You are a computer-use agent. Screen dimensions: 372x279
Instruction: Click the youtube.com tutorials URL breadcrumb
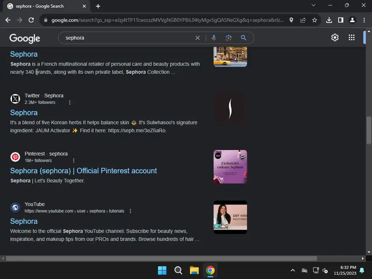pos(74,211)
